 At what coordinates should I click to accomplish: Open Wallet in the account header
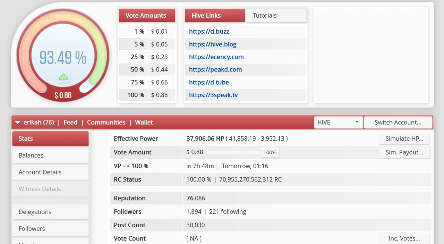144,123
